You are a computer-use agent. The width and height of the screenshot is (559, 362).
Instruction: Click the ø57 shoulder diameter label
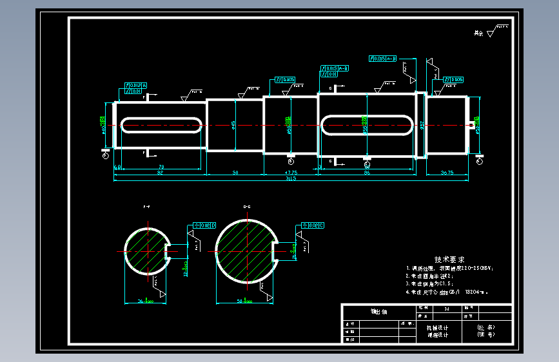pos(422,125)
